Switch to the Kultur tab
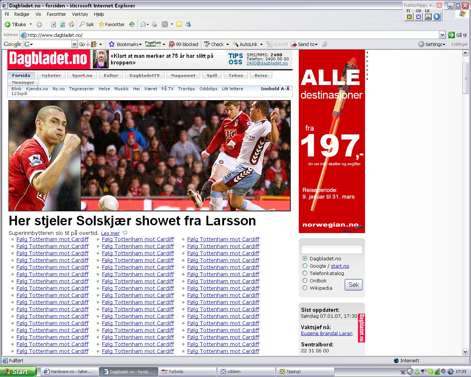The height and width of the screenshot is (377, 471). click(x=111, y=75)
